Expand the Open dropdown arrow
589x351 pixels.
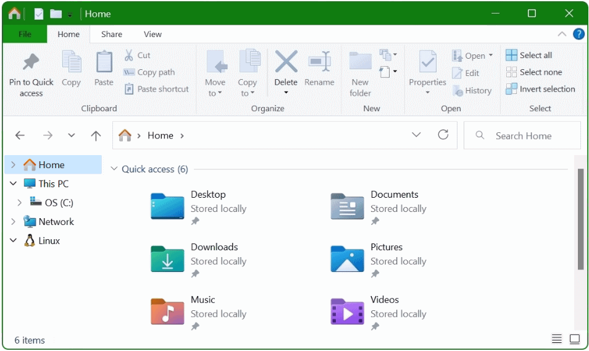coord(491,56)
